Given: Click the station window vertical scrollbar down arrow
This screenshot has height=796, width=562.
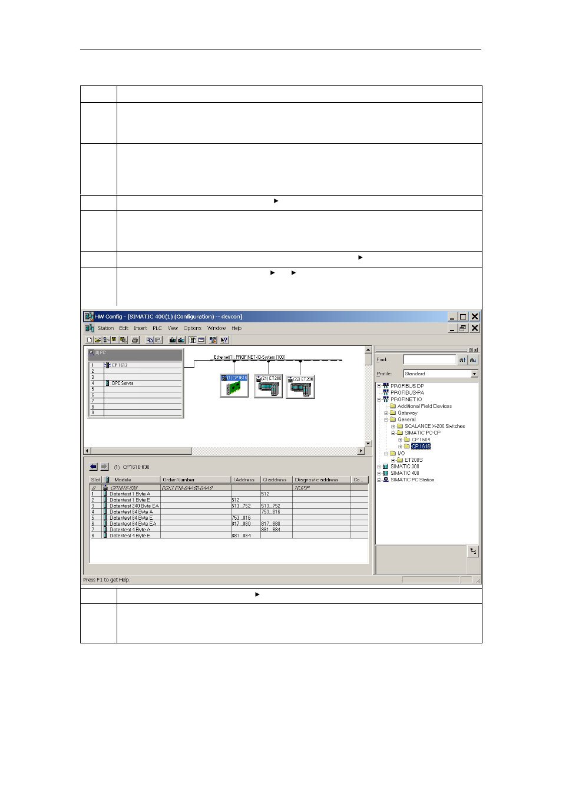Looking at the screenshot, I should [369, 444].
